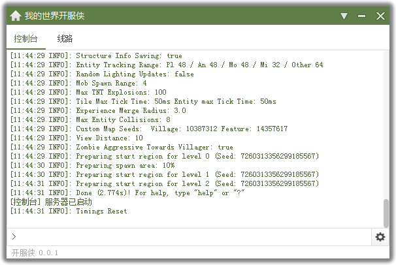This screenshot has width=396, height=265.
Task: Minimize the 我的世界开服侠 window
Action: pos(361,16)
